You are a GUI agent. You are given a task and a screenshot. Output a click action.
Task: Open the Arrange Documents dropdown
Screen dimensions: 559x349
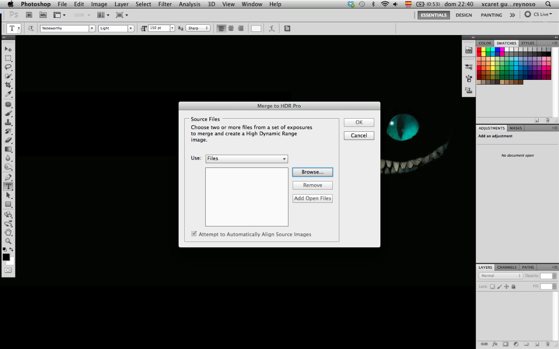pos(104,15)
